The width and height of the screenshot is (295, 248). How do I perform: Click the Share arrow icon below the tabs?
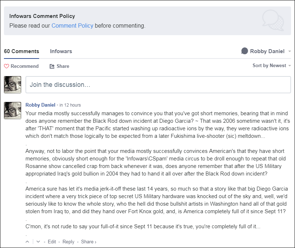point(52,66)
